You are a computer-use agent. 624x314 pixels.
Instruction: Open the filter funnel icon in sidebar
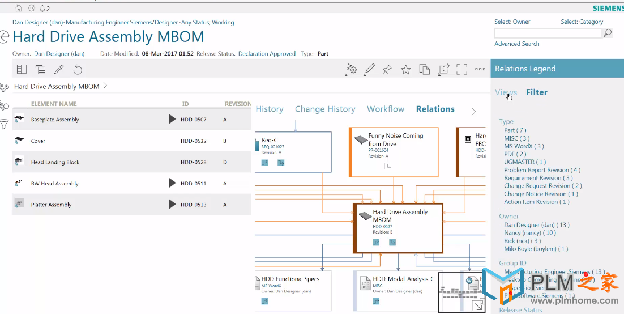(4, 124)
